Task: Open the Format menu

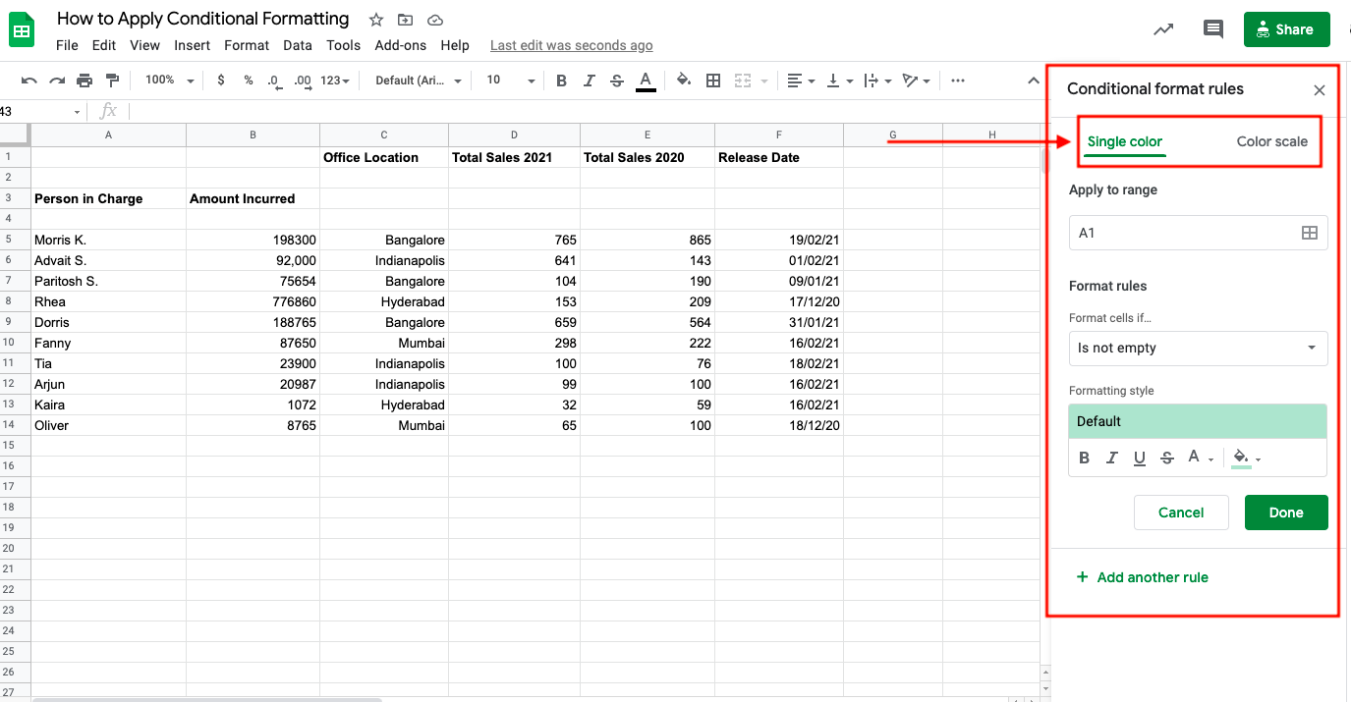Action: click(247, 45)
